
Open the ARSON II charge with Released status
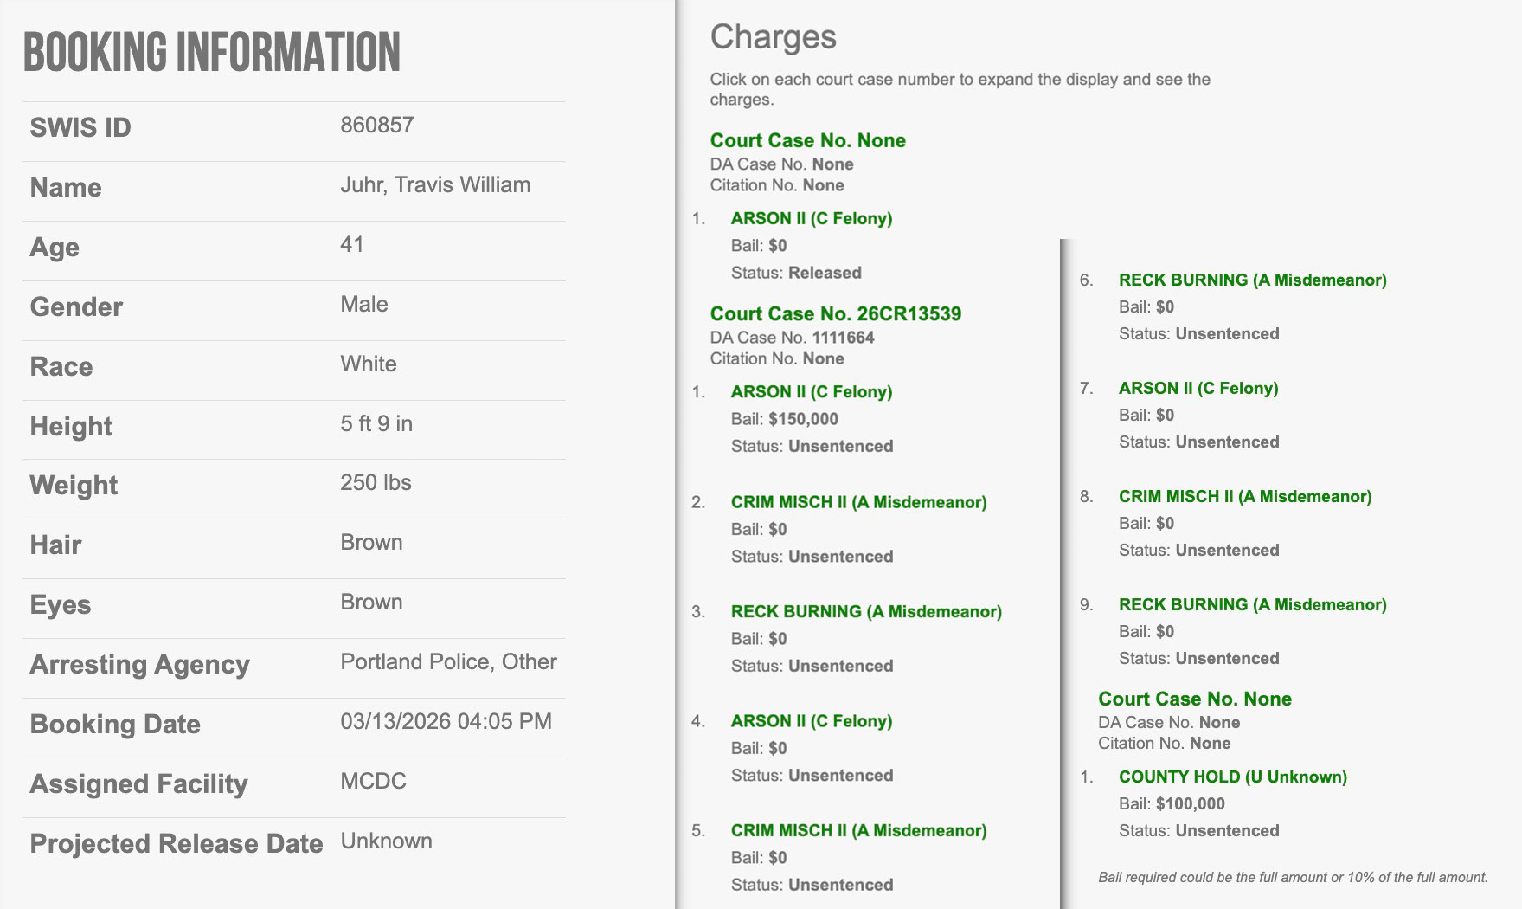click(811, 218)
